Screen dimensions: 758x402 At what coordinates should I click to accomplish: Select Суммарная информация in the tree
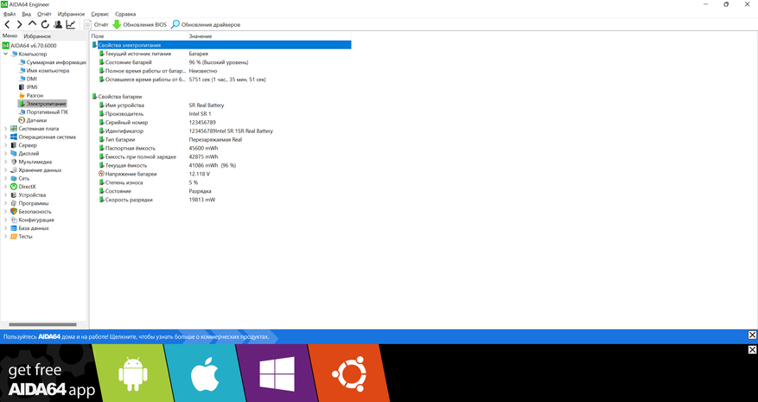[52, 62]
